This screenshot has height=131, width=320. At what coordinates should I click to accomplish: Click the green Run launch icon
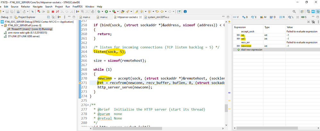[106, 11]
